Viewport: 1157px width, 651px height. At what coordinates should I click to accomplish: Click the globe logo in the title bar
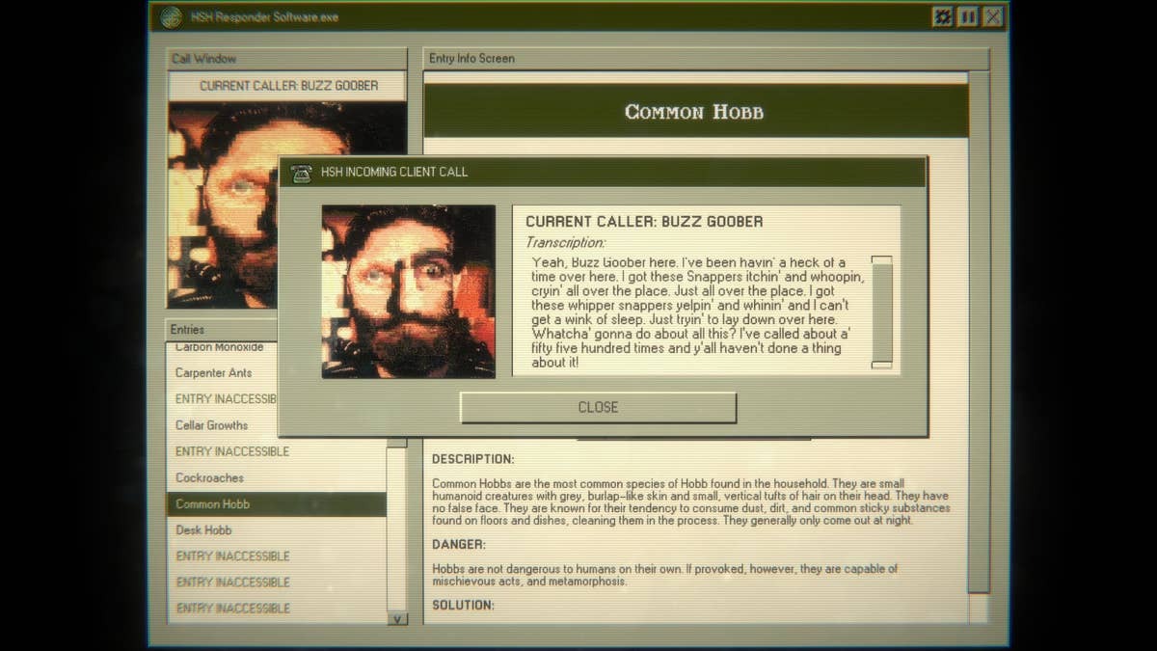pyautogui.click(x=171, y=17)
